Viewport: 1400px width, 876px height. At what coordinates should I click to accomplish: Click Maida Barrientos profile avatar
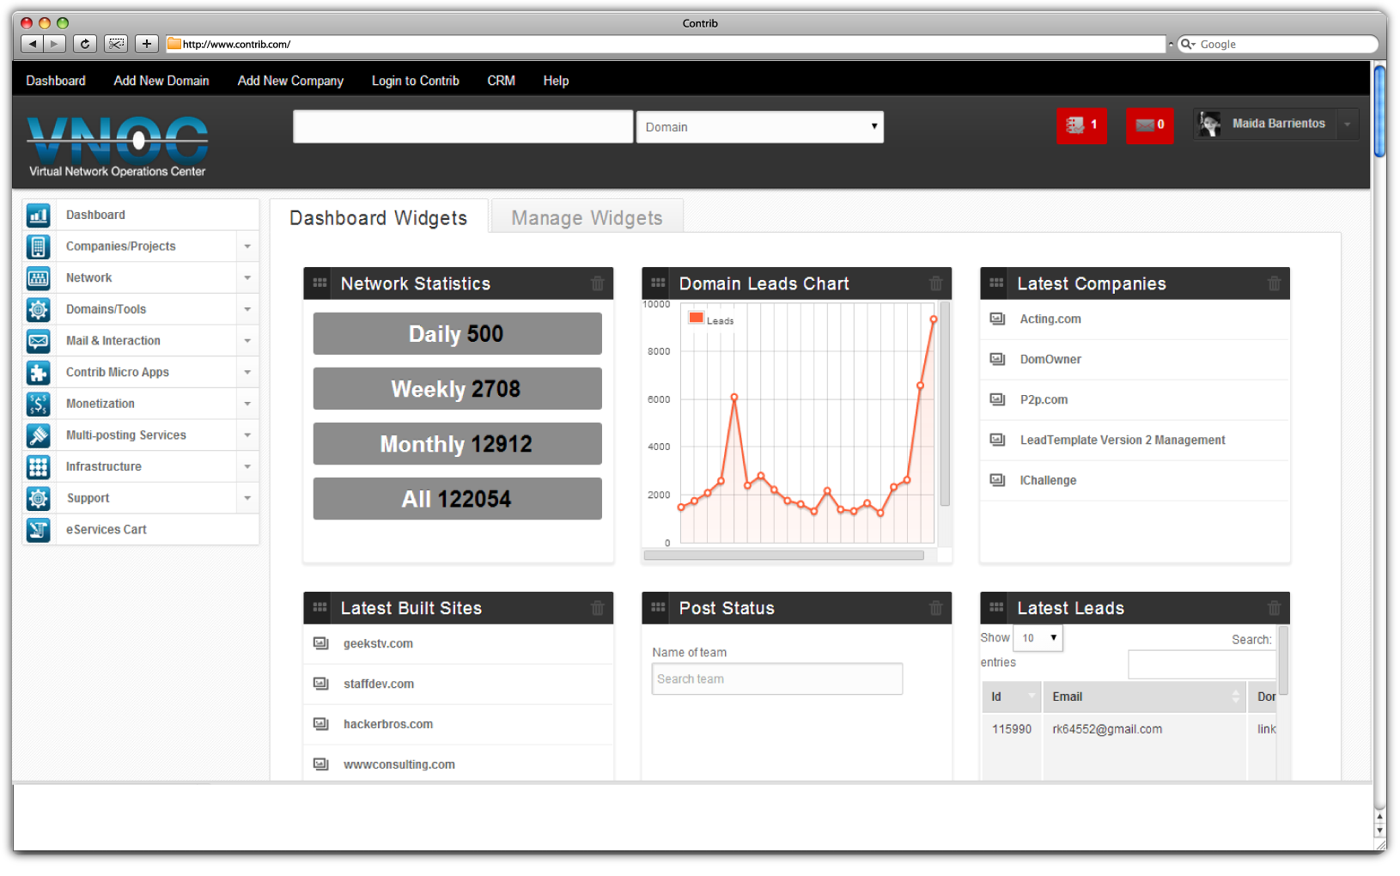pyautogui.click(x=1210, y=125)
